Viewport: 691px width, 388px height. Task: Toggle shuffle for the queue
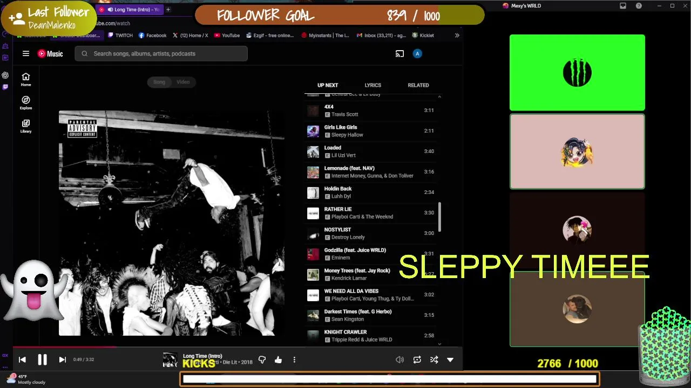pyautogui.click(x=434, y=359)
